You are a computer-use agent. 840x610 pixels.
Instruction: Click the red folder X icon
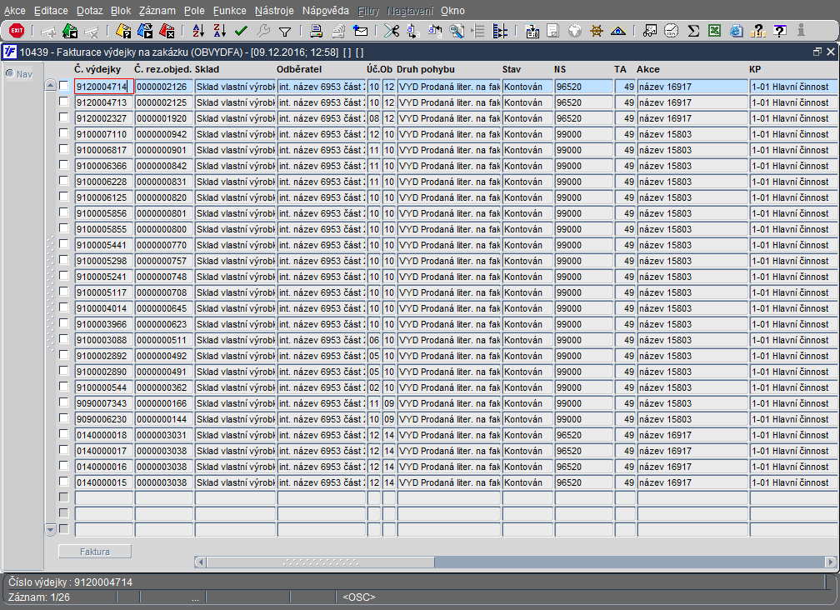click(x=167, y=31)
